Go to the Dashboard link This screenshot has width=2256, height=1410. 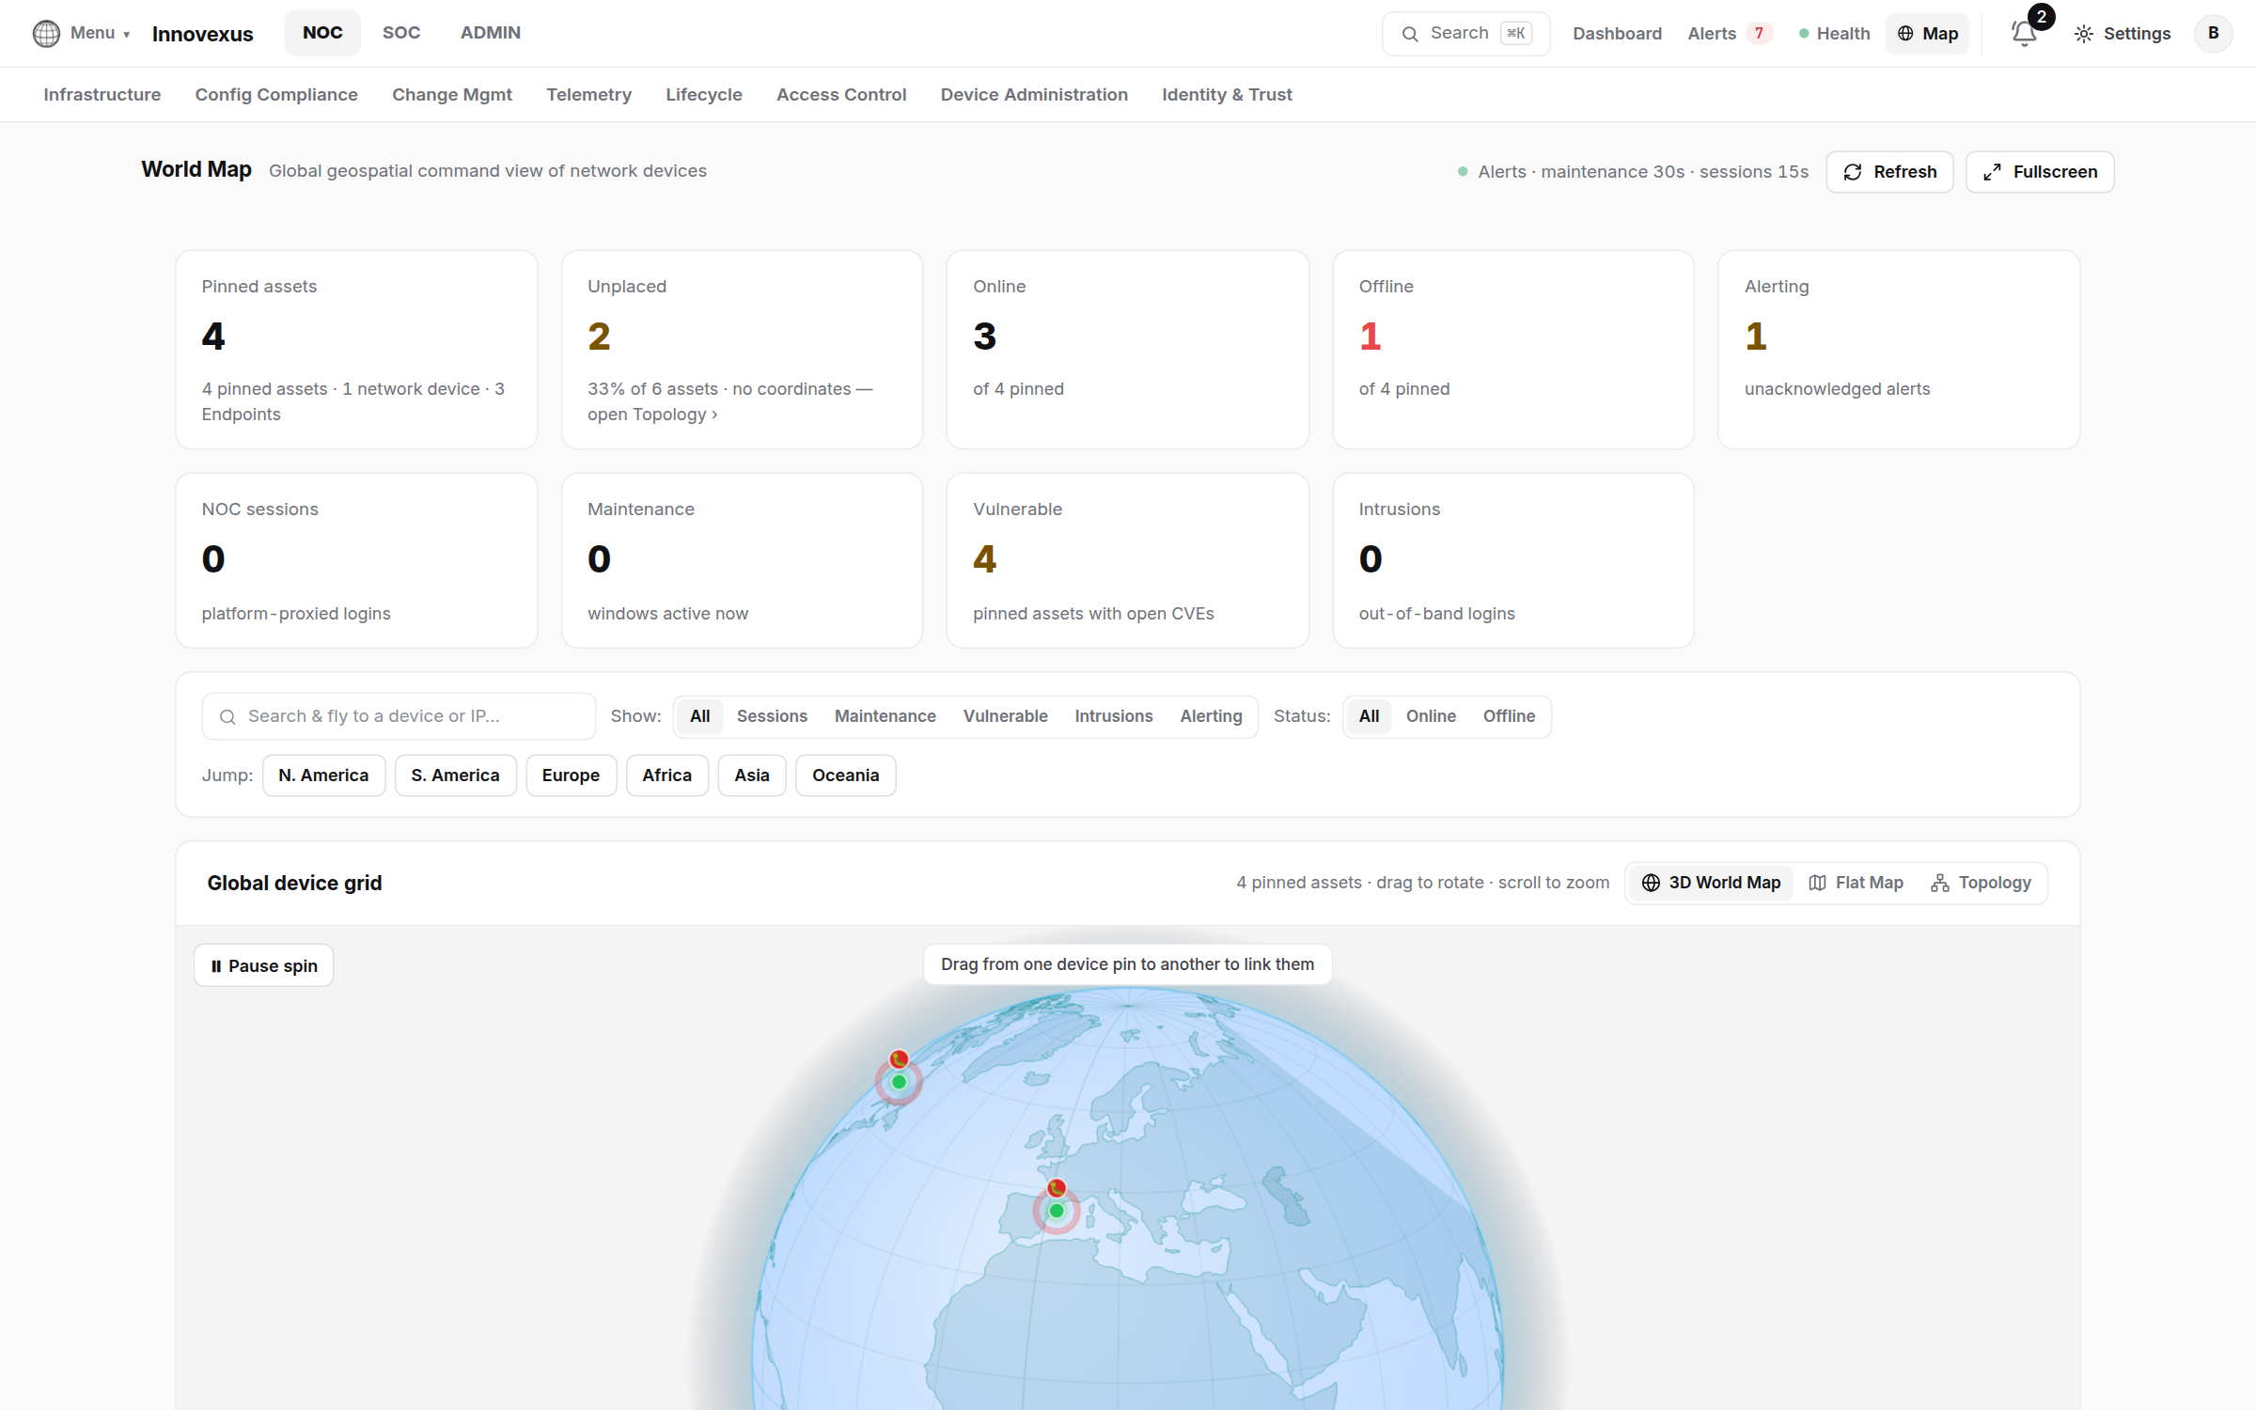pyautogui.click(x=1617, y=34)
